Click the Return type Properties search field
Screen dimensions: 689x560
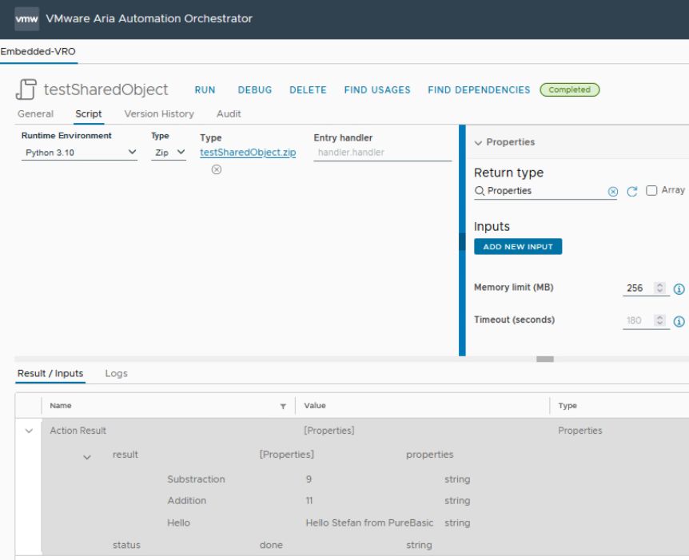[x=545, y=191]
